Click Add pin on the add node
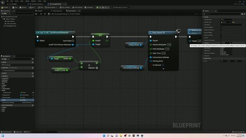Viewport: 246px width, 138px height. [93, 68]
